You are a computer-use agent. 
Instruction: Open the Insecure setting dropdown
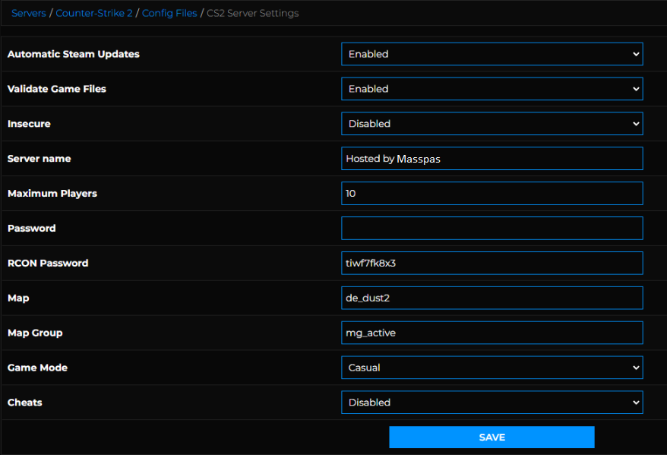[x=492, y=124]
